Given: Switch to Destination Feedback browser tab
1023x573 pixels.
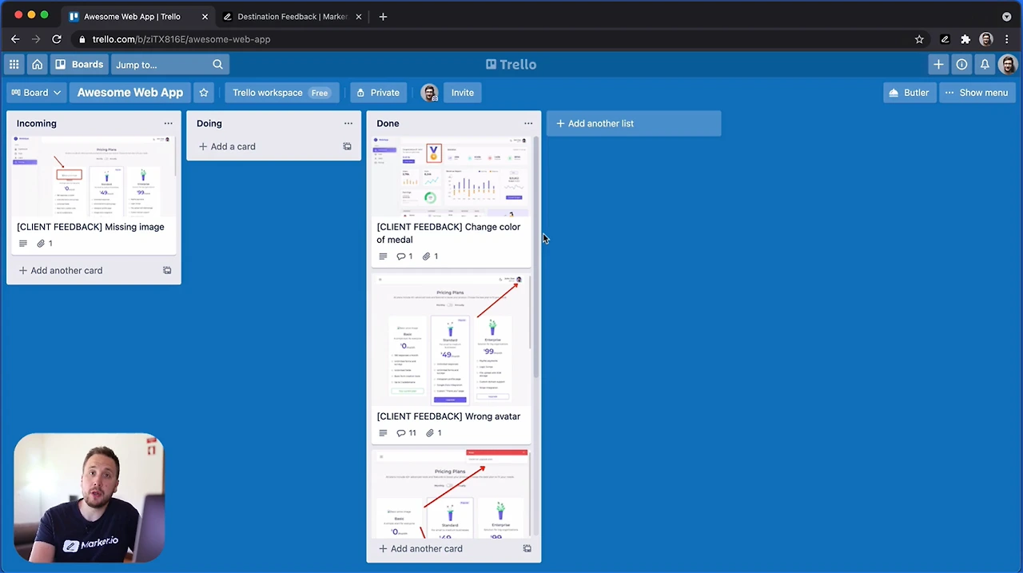Looking at the screenshot, I should pyautogui.click(x=293, y=17).
